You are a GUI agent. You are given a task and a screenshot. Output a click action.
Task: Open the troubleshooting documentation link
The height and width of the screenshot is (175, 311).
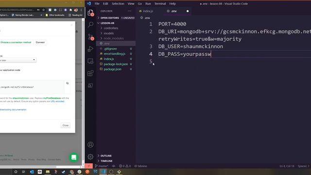pos(13,109)
